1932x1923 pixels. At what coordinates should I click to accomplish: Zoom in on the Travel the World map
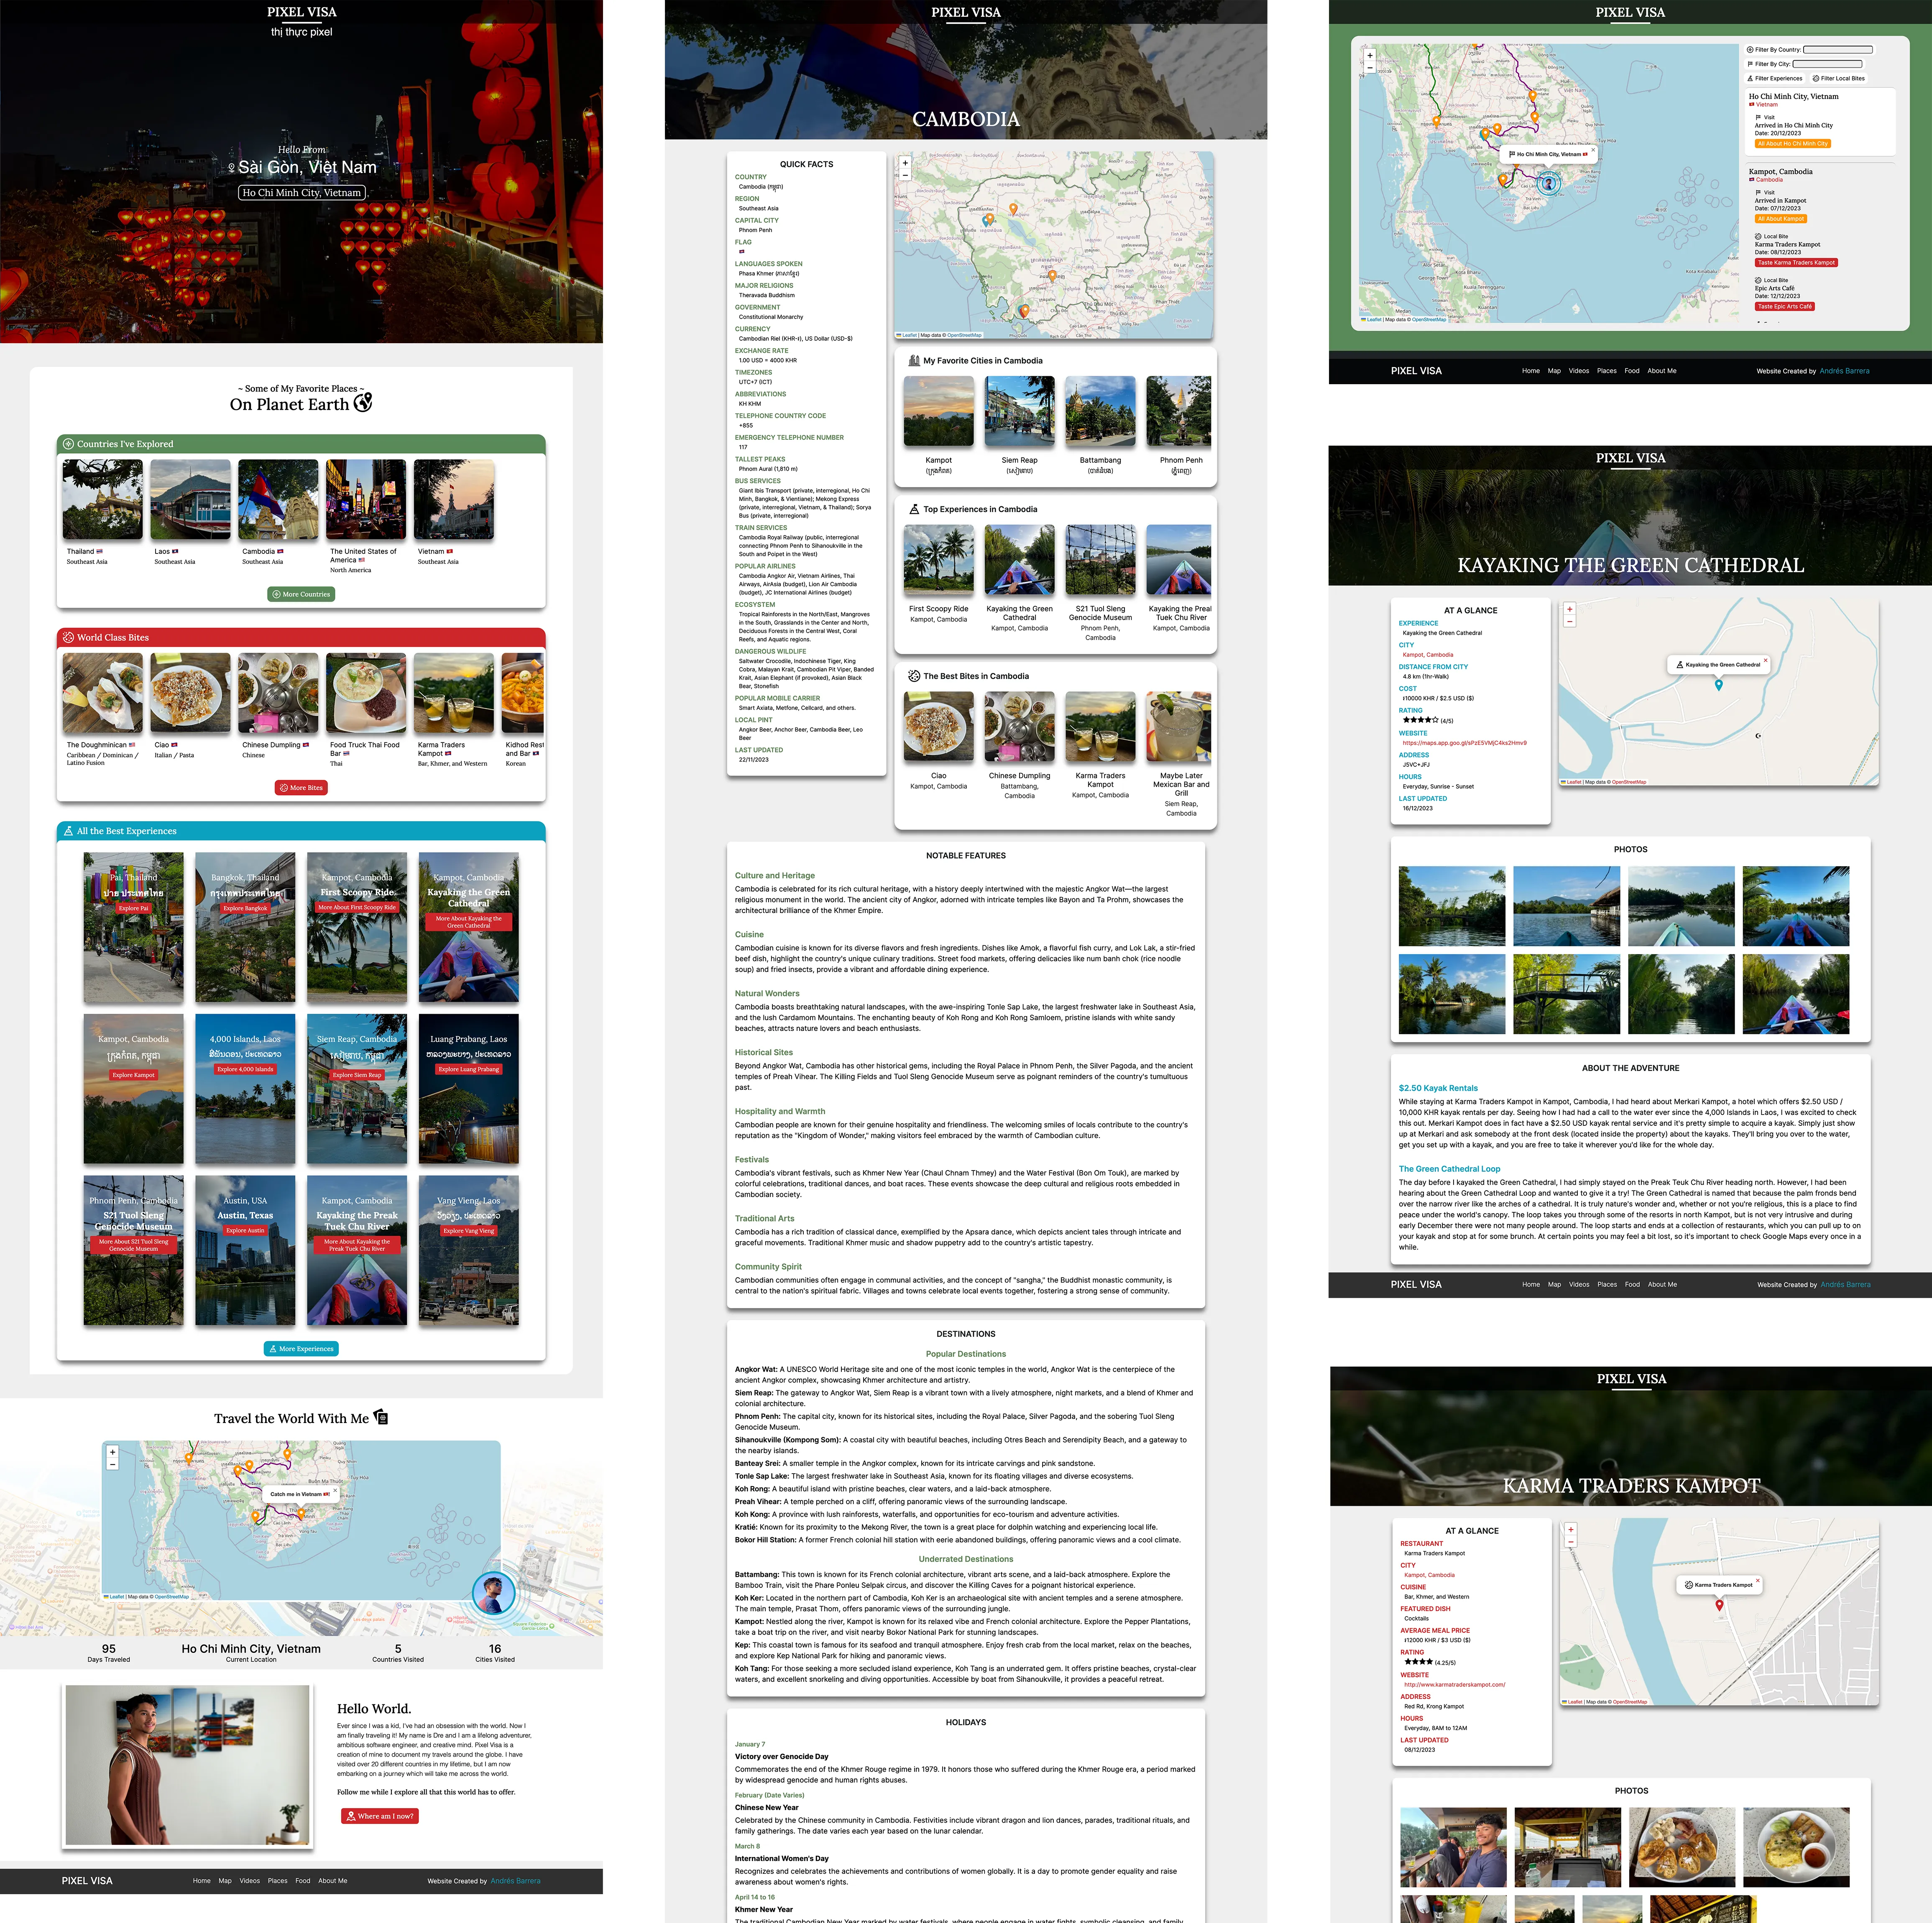point(112,1451)
